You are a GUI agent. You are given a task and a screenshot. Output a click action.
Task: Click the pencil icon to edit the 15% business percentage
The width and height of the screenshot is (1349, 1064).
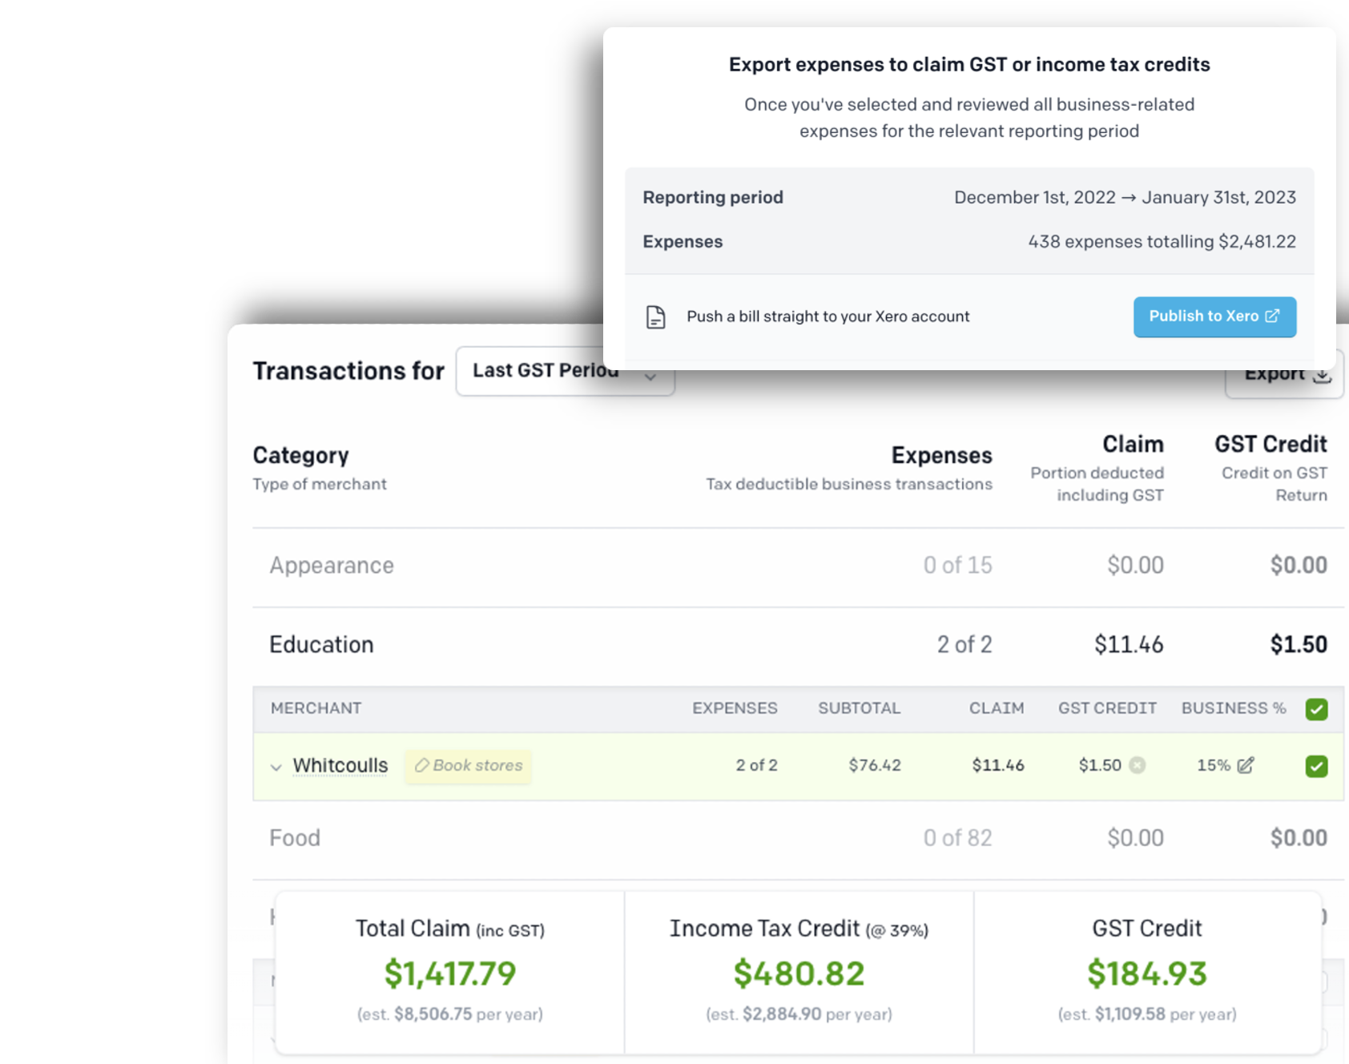click(x=1243, y=766)
